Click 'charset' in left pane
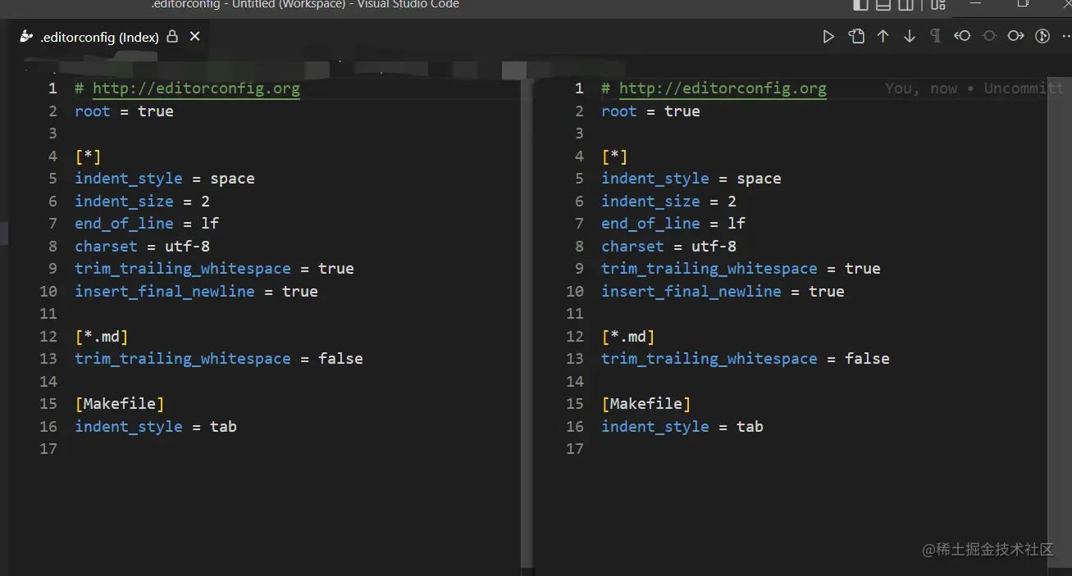1072x576 pixels. coord(106,247)
